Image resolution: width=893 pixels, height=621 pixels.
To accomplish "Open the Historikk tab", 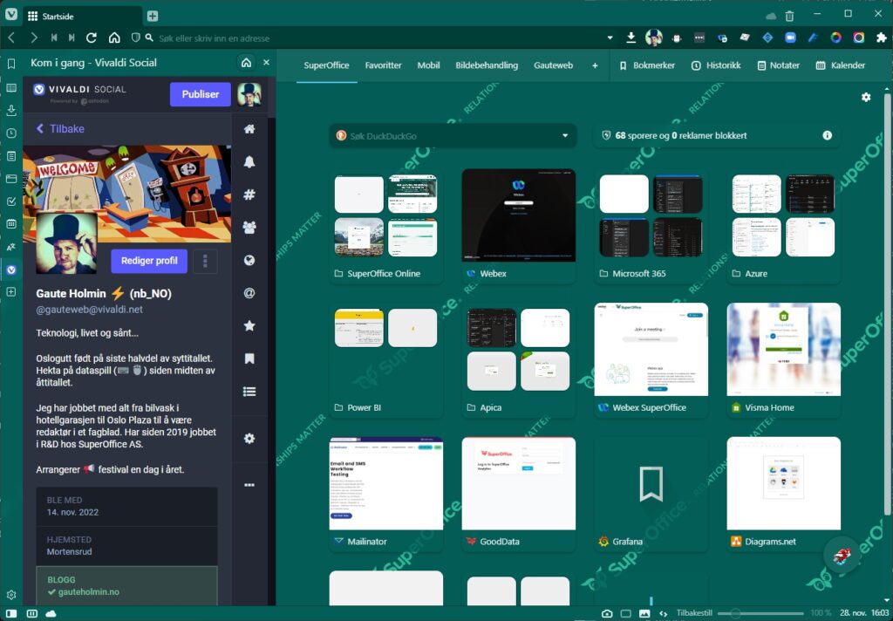I will pyautogui.click(x=716, y=65).
